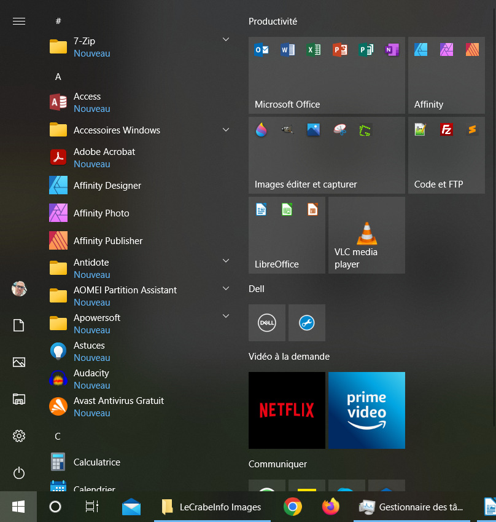Viewport: 496px width, 522px height.
Task: Open Paramètres gear in Start sidebar
Action: (19, 436)
